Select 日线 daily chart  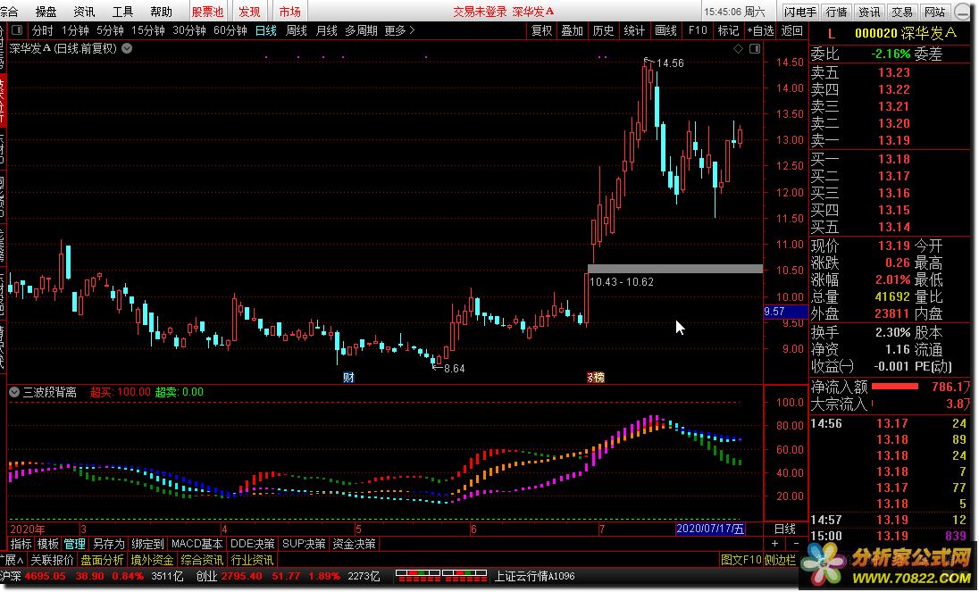point(266,30)
